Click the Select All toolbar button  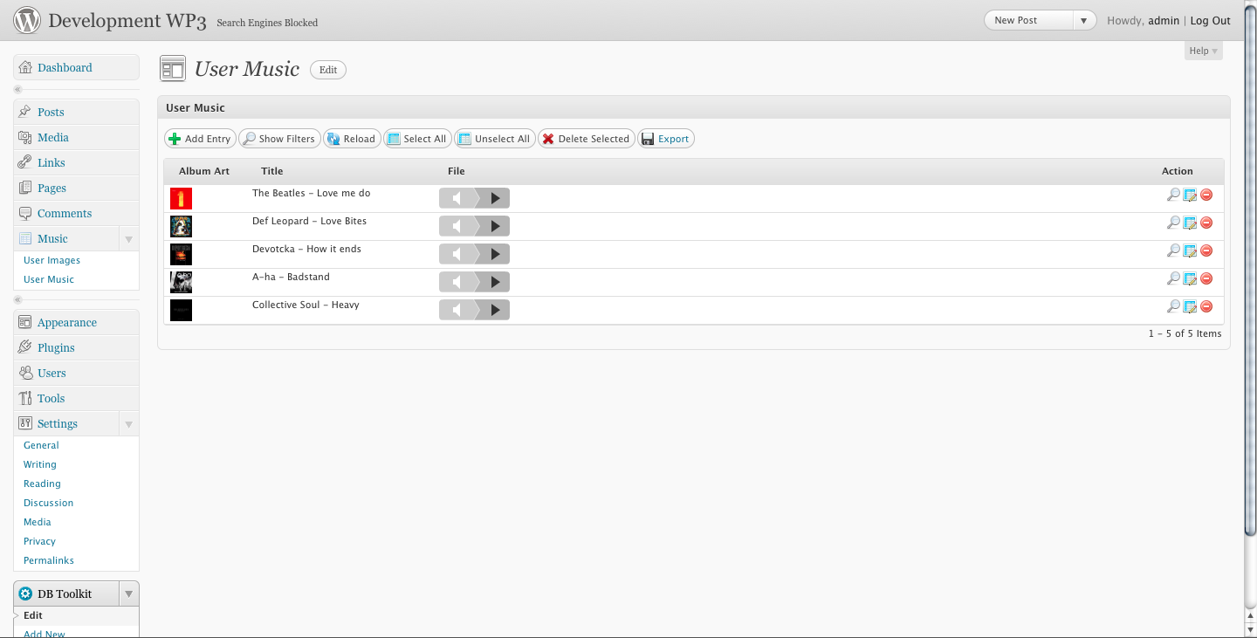pyautogui.click(x=417, y=139)
